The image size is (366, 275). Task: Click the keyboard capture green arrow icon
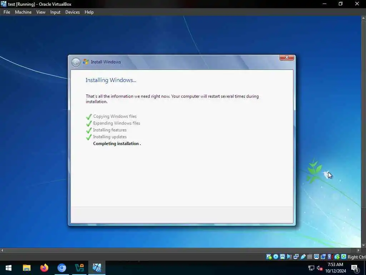(343, 257)
